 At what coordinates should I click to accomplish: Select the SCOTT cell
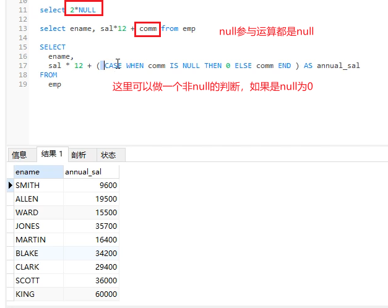[x=38, y=281]
